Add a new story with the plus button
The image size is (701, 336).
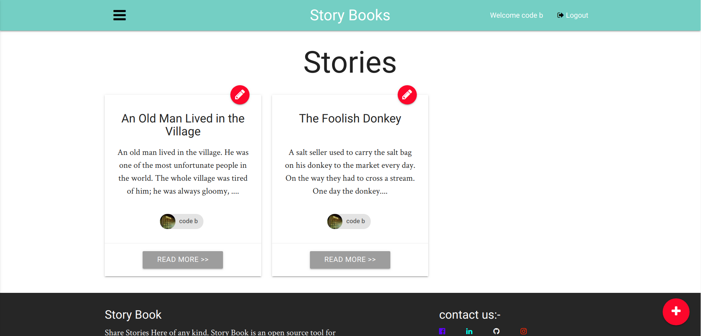click(x=676, y=312)
